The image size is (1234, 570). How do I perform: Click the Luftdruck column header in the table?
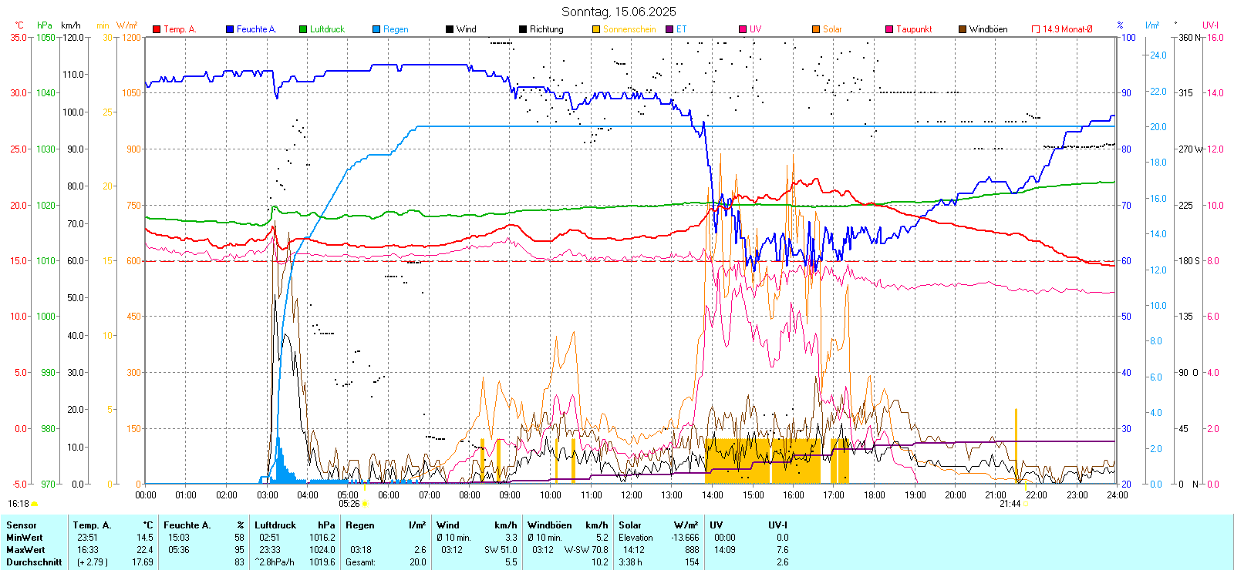(275, 525)
